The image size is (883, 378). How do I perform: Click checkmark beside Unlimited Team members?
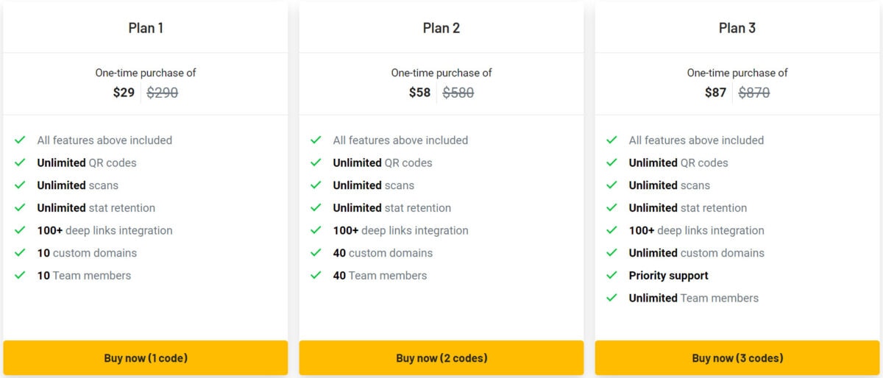pyautogui.click(x=611, y=298)
